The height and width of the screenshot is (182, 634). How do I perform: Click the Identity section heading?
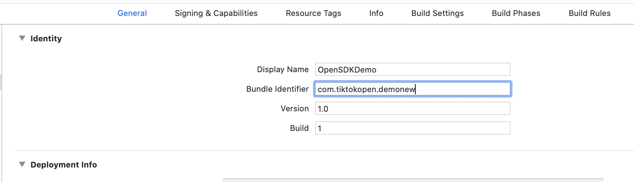point(46,39)
